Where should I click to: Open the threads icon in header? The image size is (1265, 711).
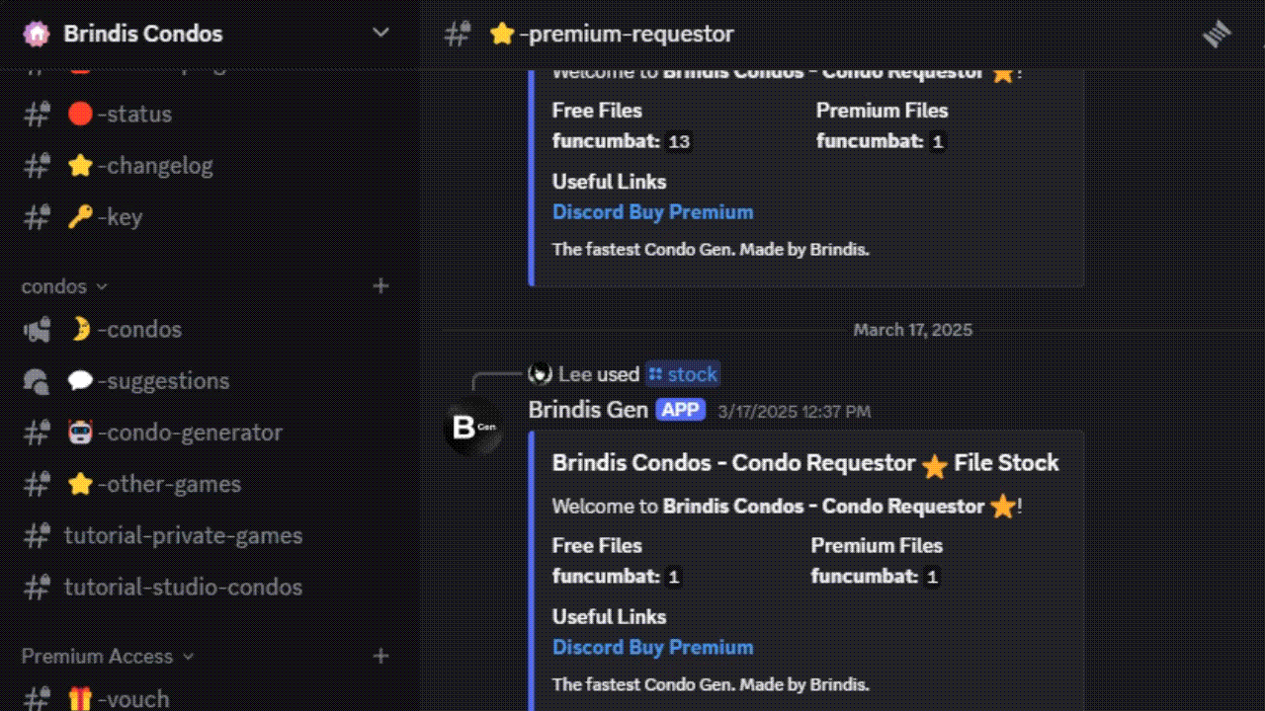[x=1217, y=35]
